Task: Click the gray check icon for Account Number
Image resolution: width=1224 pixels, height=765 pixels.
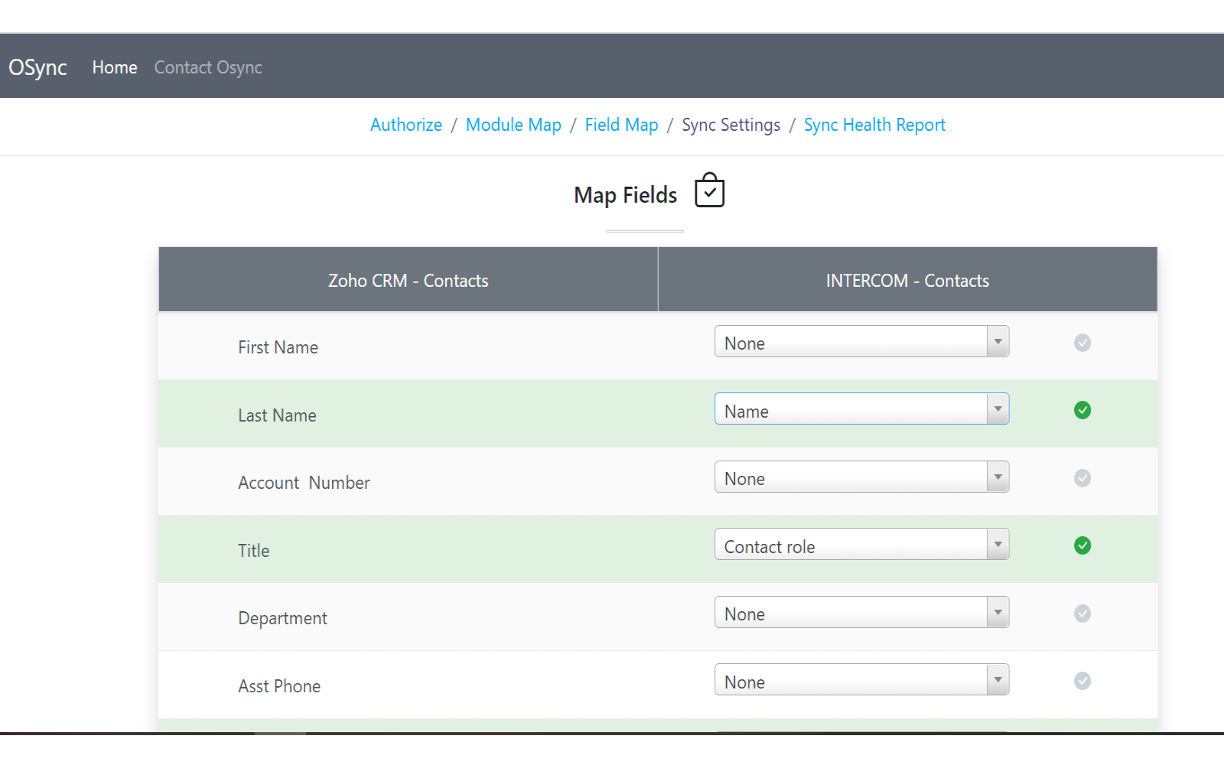Action: [1082, 478]
